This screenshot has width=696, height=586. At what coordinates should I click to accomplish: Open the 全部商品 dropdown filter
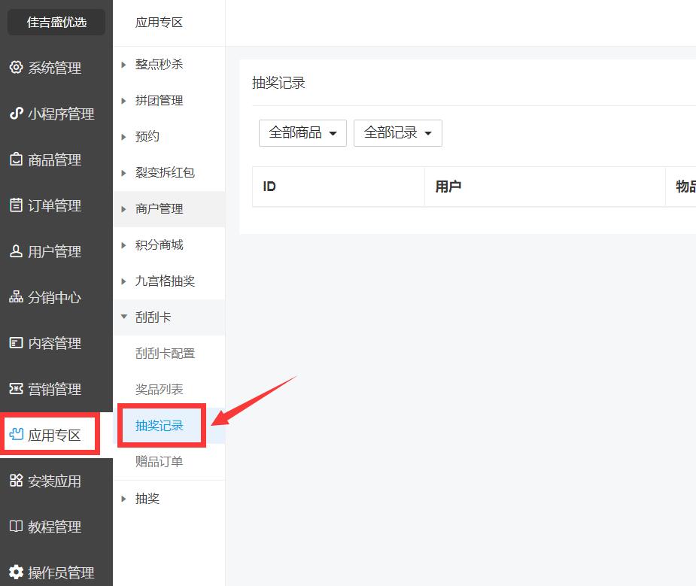(x=302, y=133)
